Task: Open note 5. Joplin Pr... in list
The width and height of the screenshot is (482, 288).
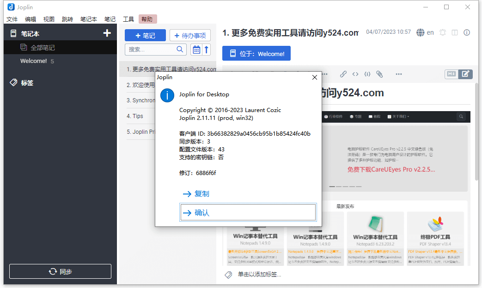Action: coord(140,132)
